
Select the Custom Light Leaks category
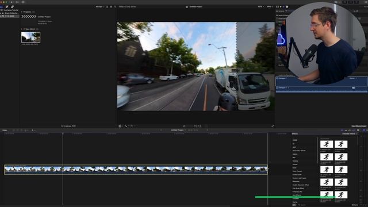(299, 178)
